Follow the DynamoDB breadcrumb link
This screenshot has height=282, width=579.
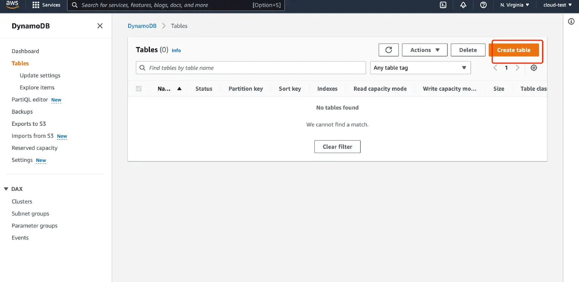pos(142,26)
